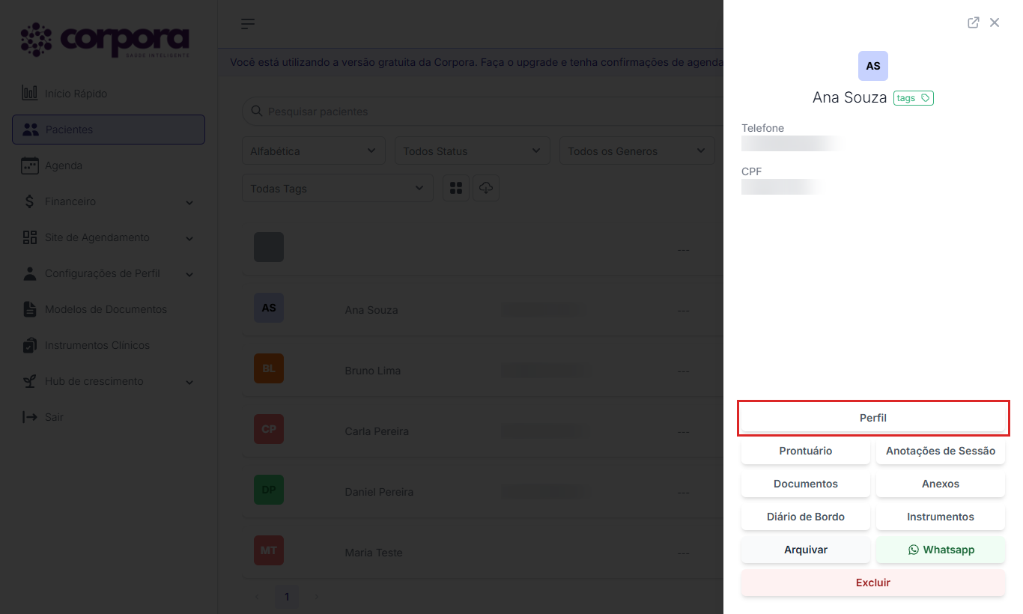
Task: Click the Financeiro dollar icon
Action: pos(30,201)
